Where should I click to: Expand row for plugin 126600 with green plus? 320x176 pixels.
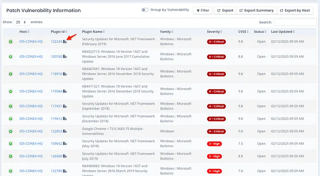click(x=11, y=156)
